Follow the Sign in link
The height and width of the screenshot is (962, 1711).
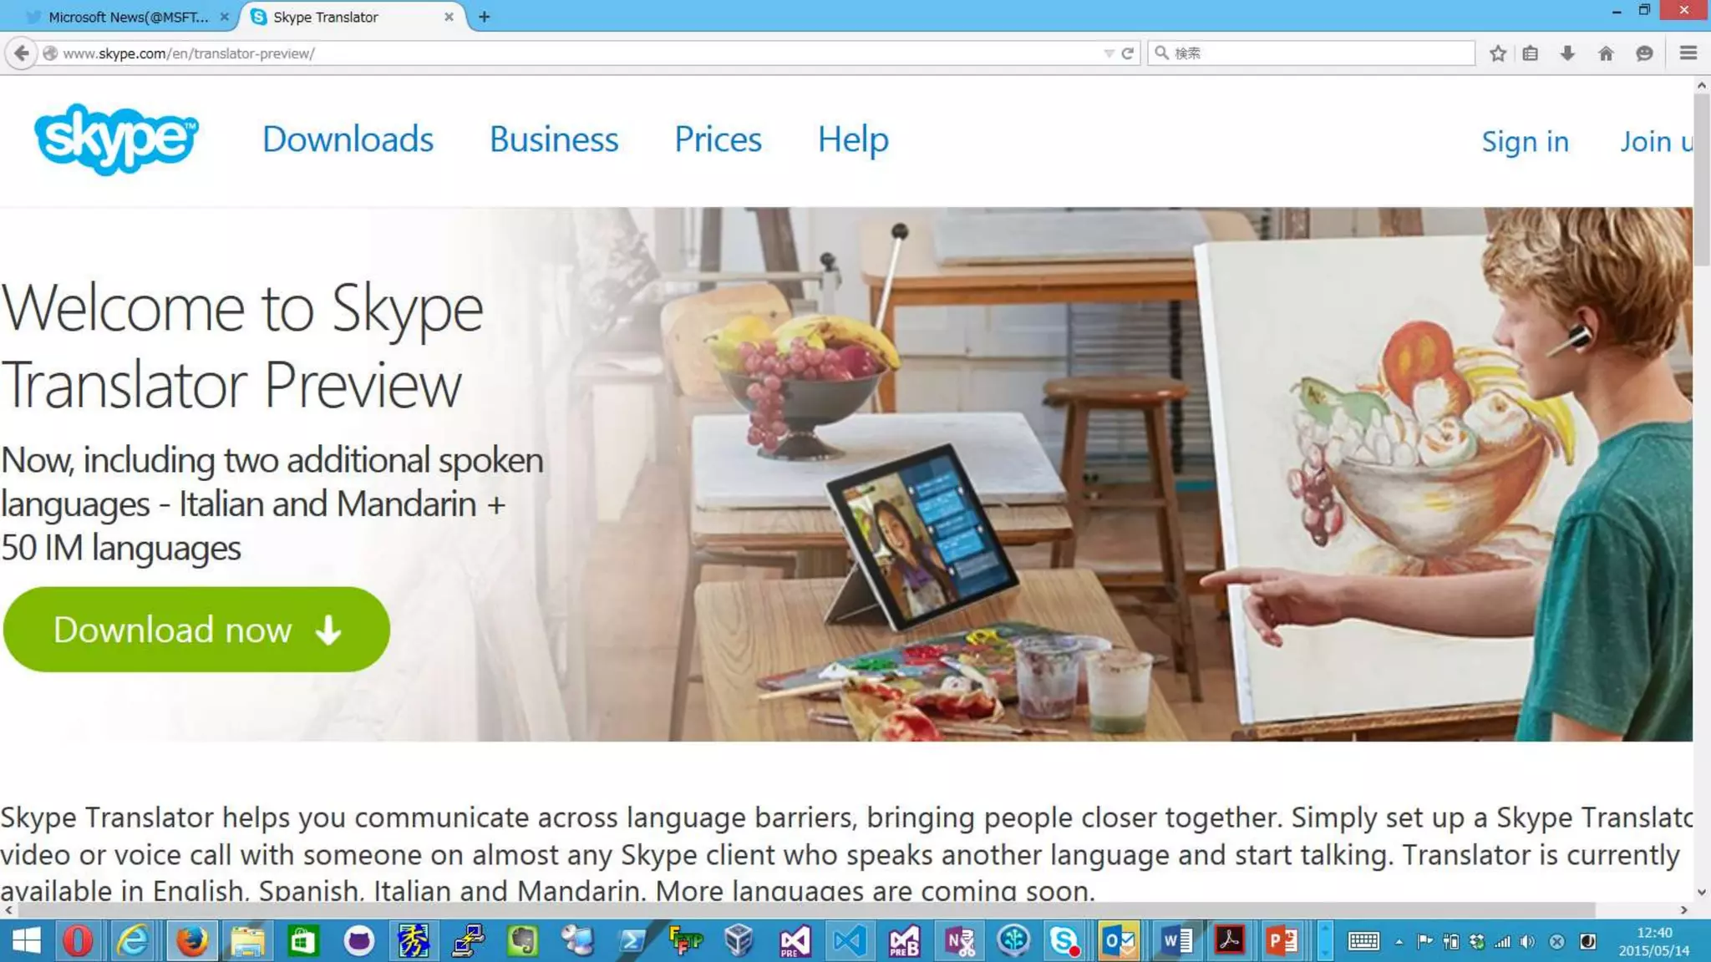pos(1525,141)
